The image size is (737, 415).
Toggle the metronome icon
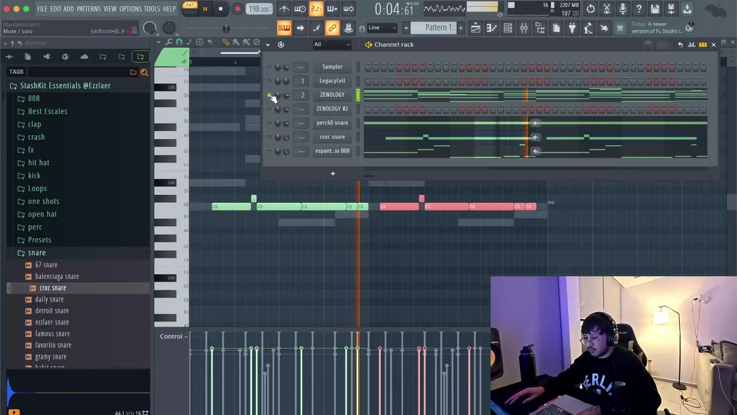(x=284, y=9)
